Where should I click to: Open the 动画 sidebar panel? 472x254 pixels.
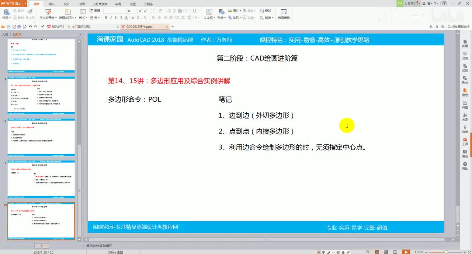465,56
